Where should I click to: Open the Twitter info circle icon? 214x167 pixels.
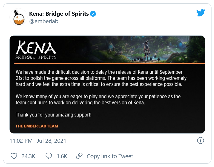[200, 141]
